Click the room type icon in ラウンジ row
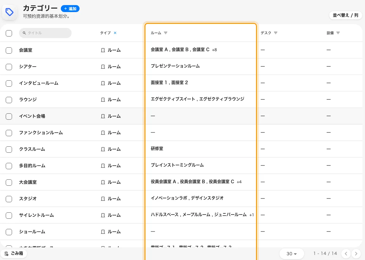 (103, 100)
